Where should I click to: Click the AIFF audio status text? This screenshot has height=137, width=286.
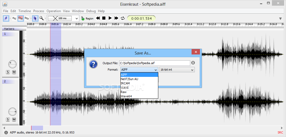pos(42,133)
